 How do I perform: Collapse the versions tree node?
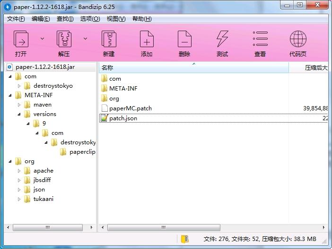[x=19, y=114]
